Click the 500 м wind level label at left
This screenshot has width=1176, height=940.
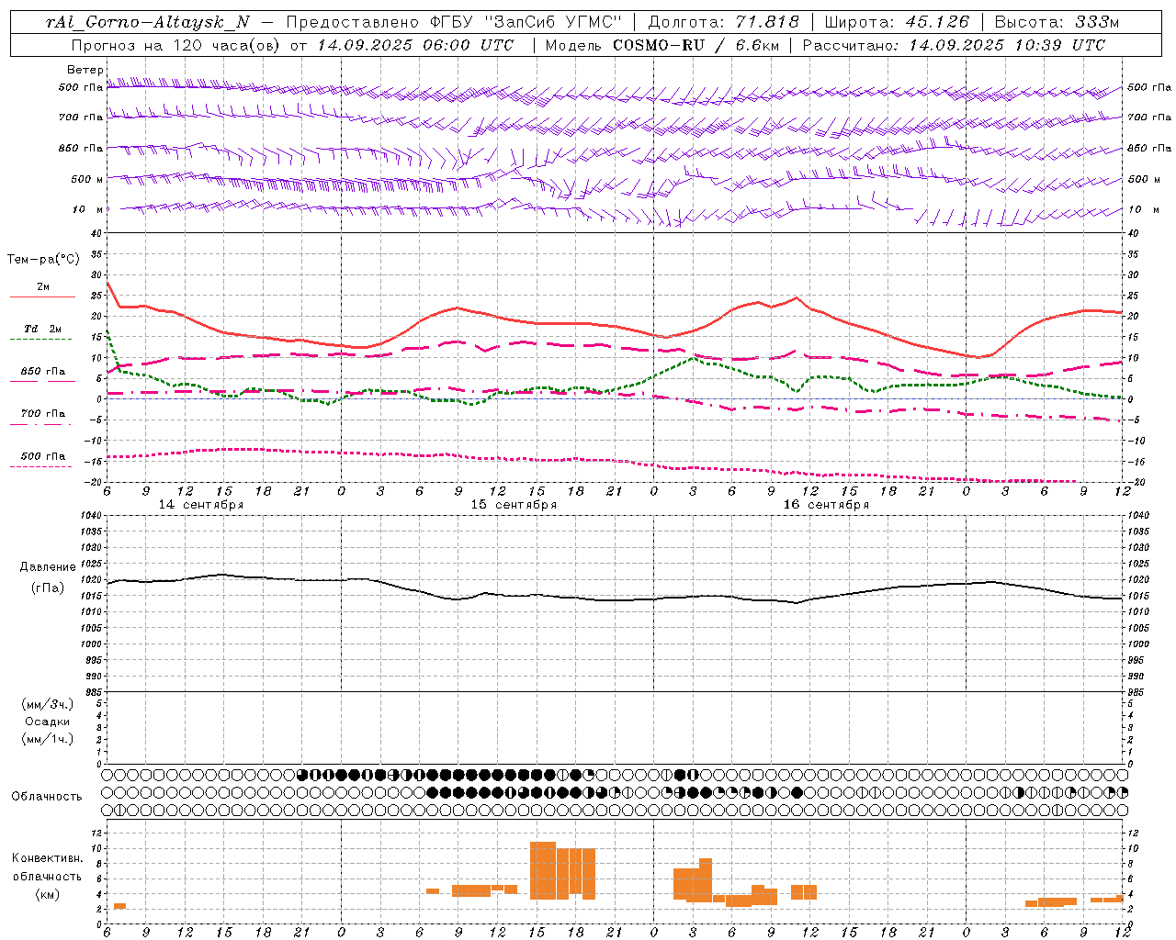coord(87,180)
